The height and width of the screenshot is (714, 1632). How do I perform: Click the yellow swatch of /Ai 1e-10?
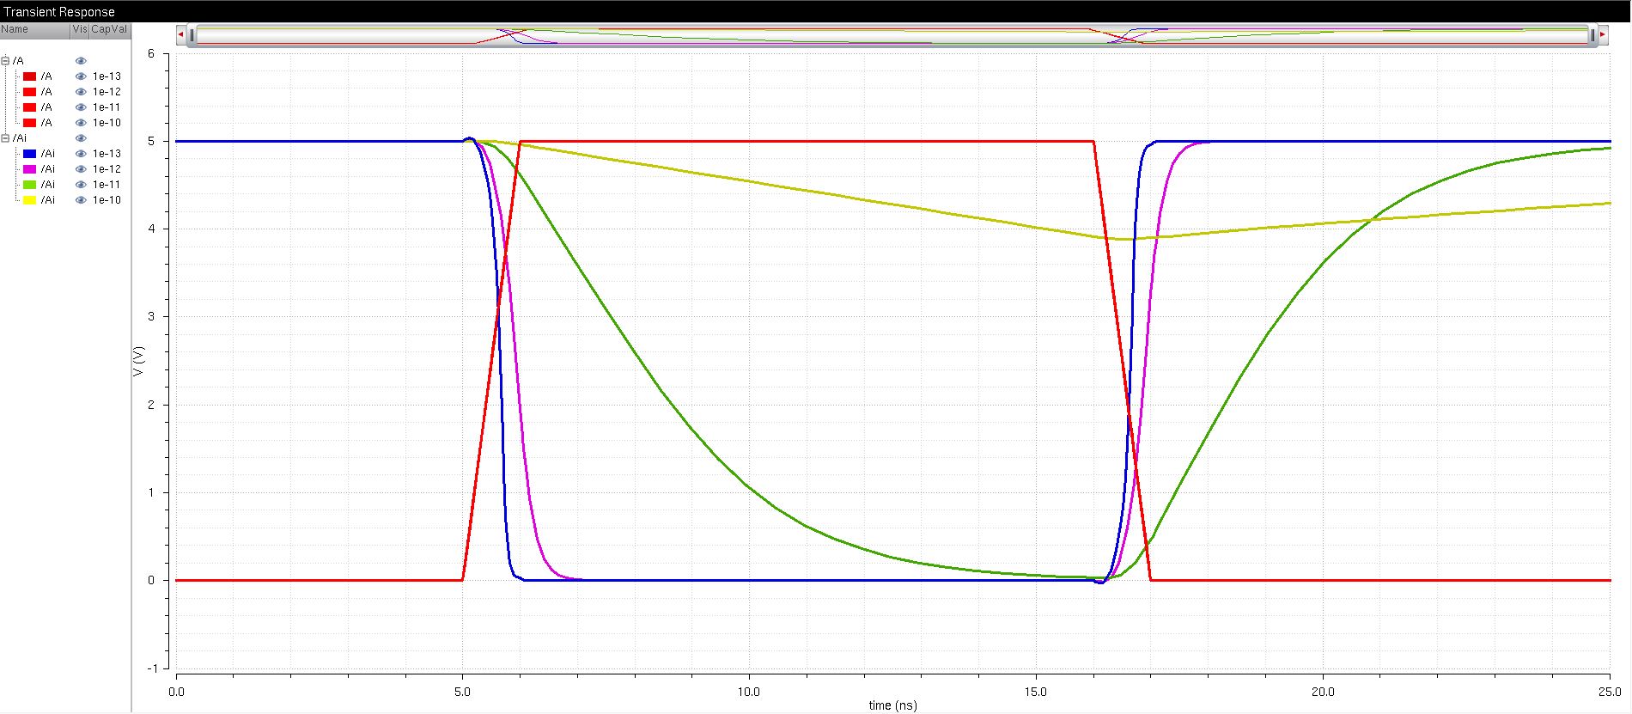tap(29, 200)
